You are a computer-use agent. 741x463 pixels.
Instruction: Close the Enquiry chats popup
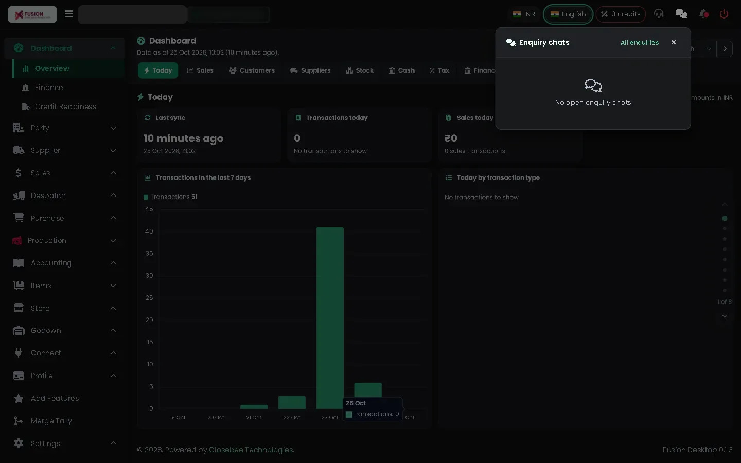pos(674,42)
